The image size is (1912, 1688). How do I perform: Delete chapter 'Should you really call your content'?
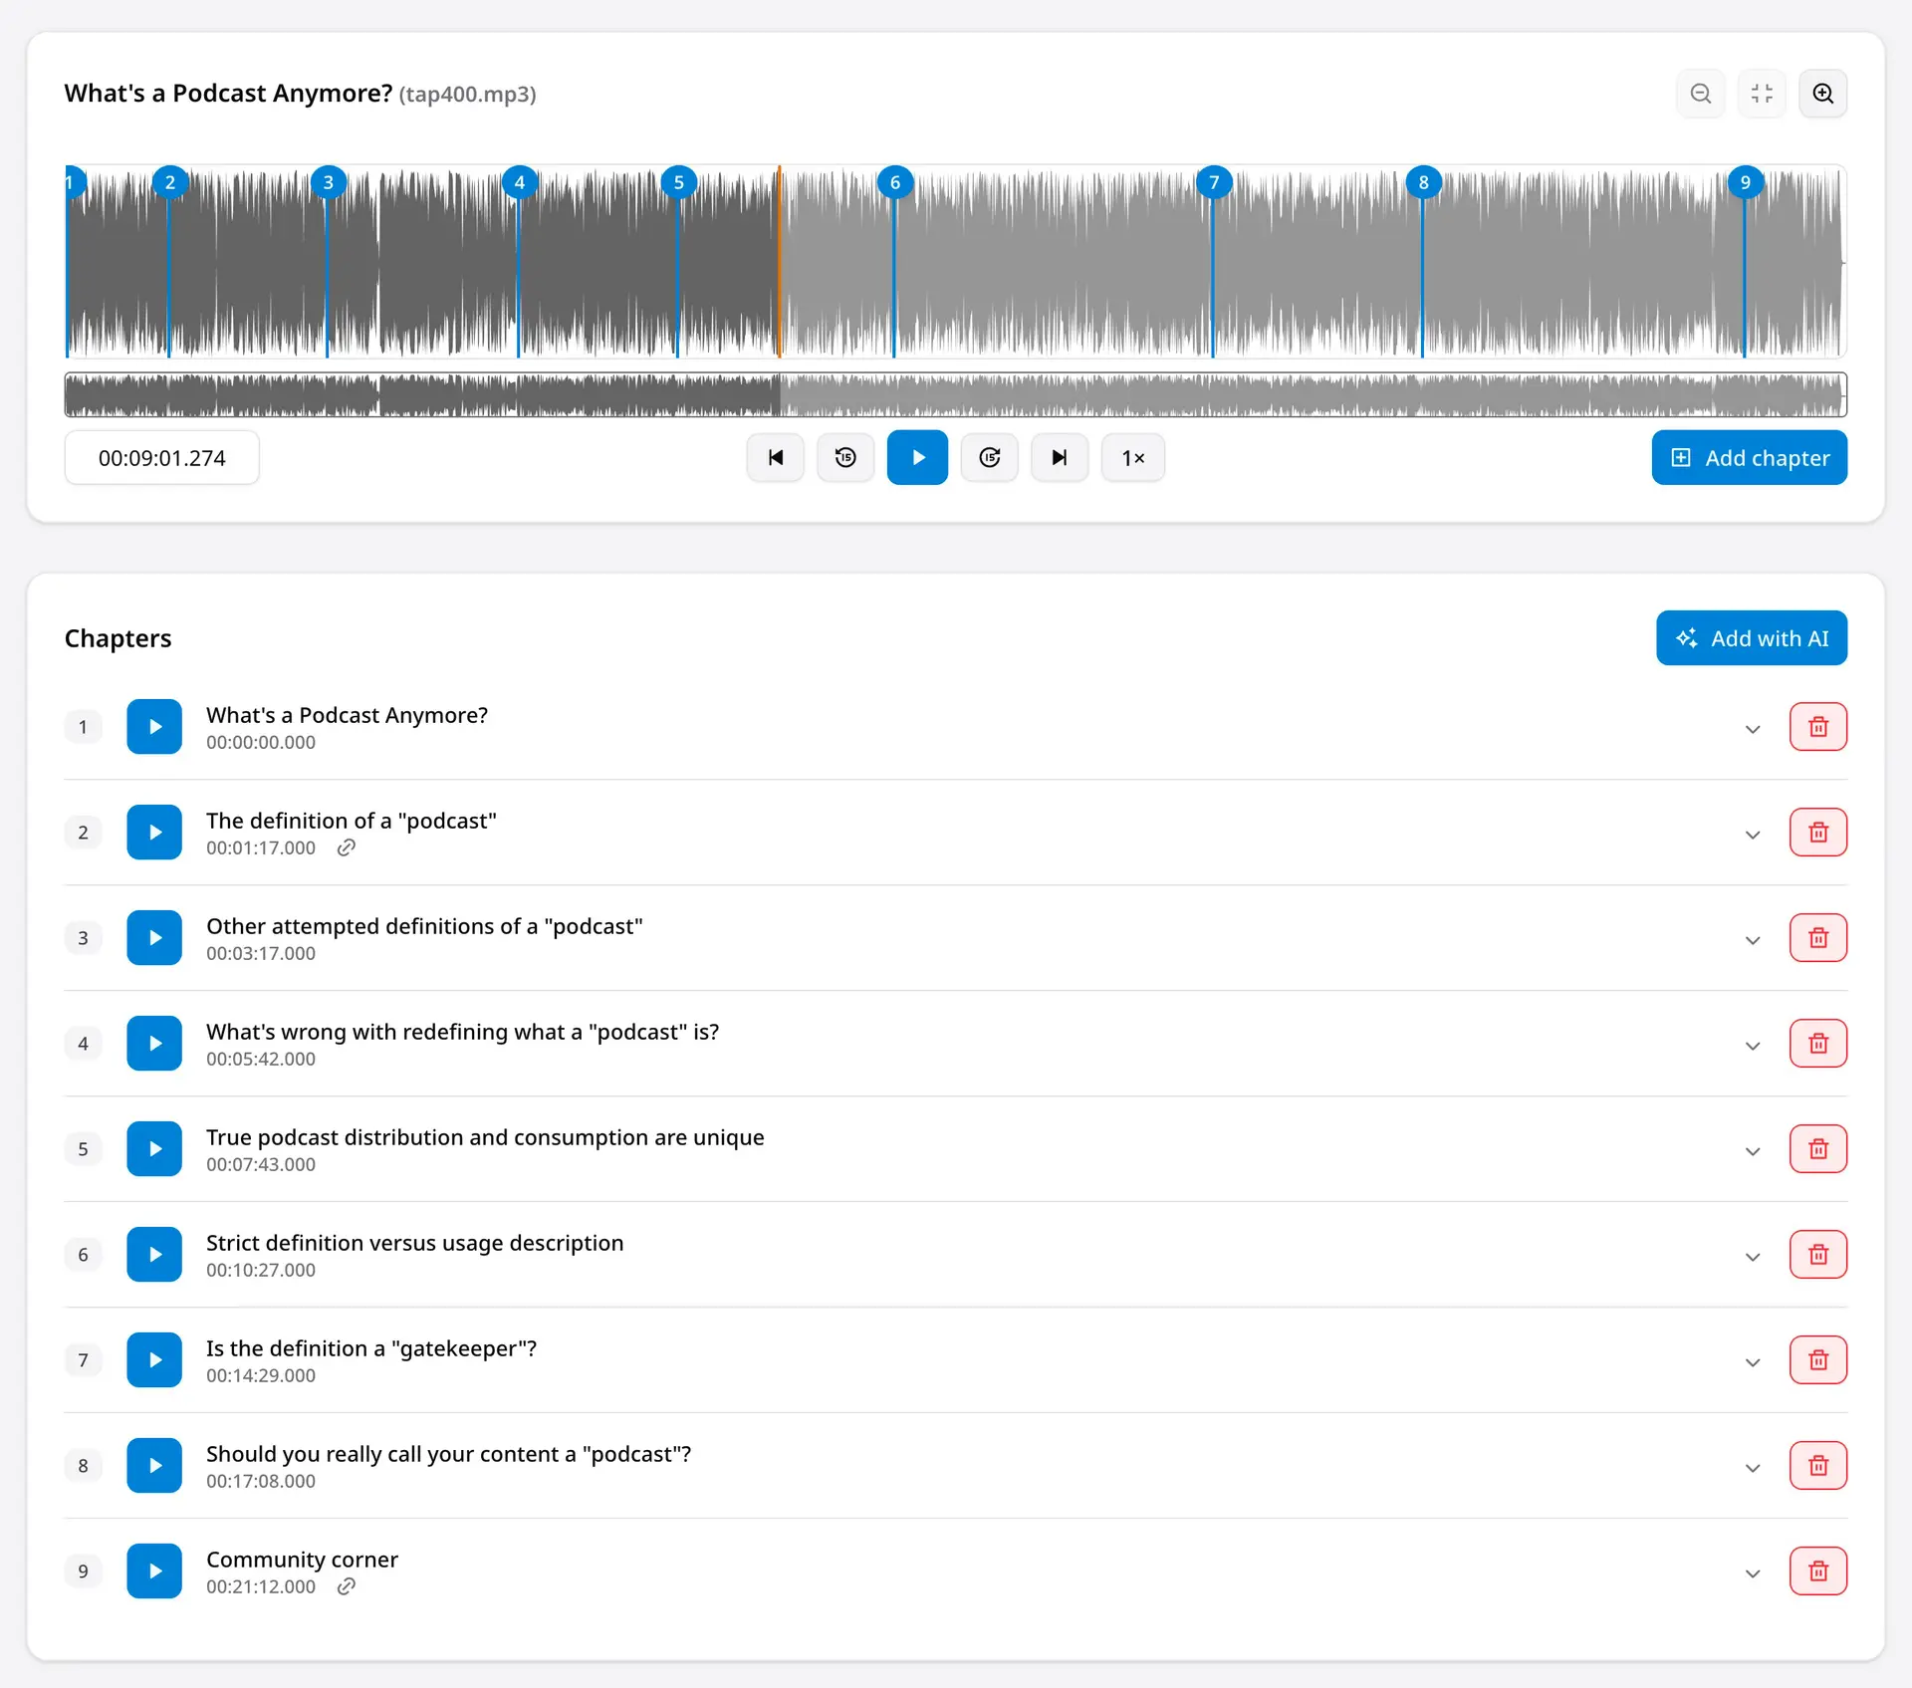pos(1818,1466)
